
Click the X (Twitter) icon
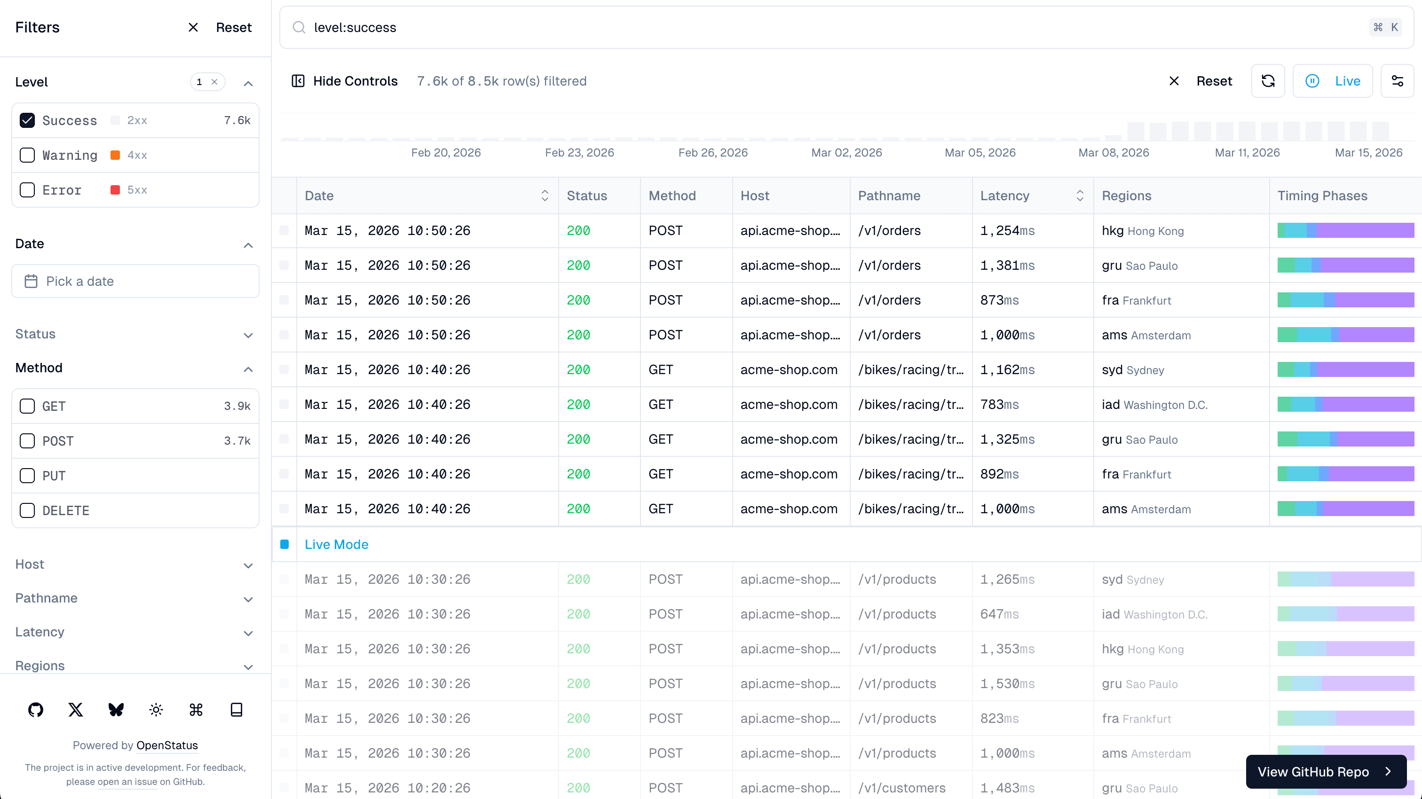click(76, 710)
